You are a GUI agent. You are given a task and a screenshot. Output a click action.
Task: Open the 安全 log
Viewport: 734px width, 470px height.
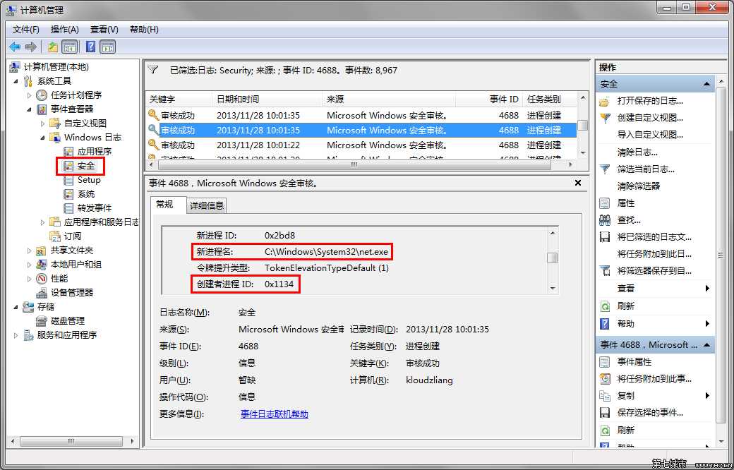coord(85,166)
